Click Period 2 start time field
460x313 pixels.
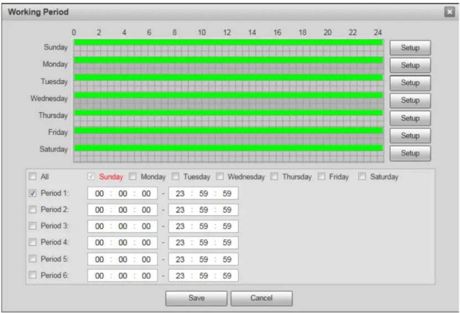(x=122, y=210)
